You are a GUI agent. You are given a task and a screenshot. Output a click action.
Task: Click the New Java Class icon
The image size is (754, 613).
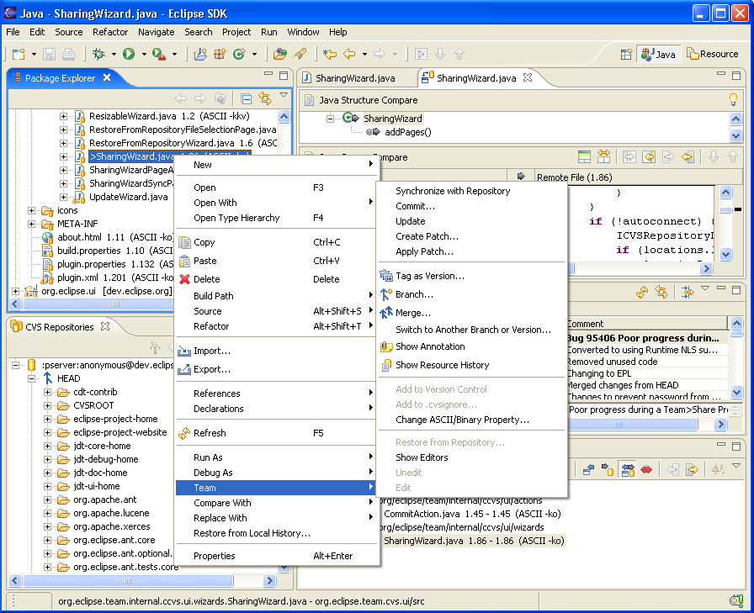239,54
